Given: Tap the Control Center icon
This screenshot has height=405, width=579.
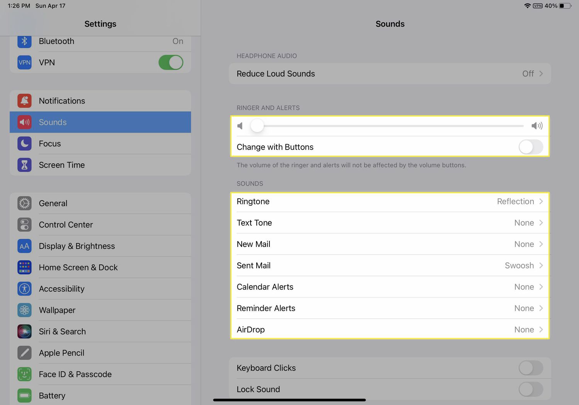Looking at the screenshot, I should 24,225.
